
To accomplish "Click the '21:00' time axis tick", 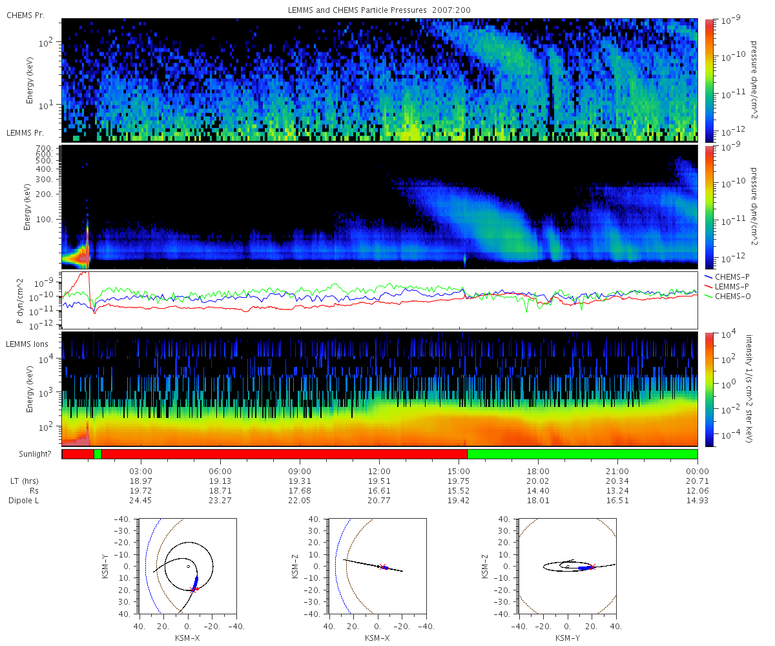I will tap(618, 471).
